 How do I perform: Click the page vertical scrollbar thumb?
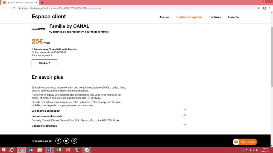[x=272, y=57]
